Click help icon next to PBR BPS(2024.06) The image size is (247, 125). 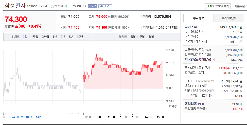[213, 91]
